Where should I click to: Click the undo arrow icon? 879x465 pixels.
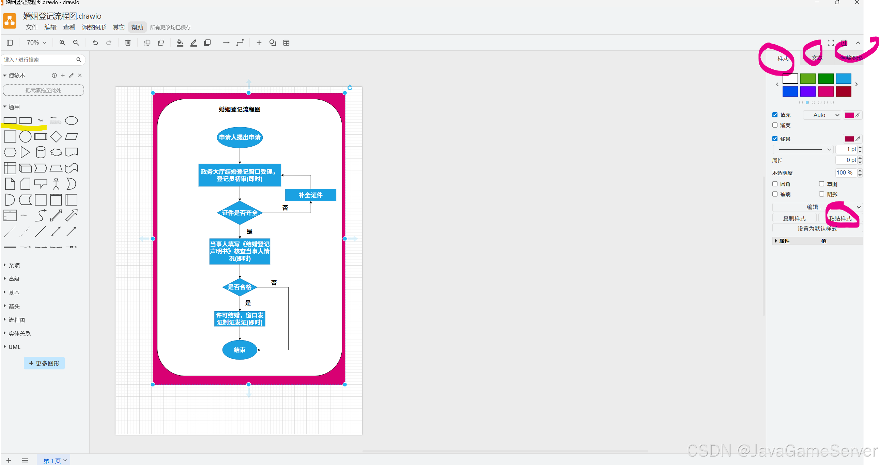pos(95,43)
